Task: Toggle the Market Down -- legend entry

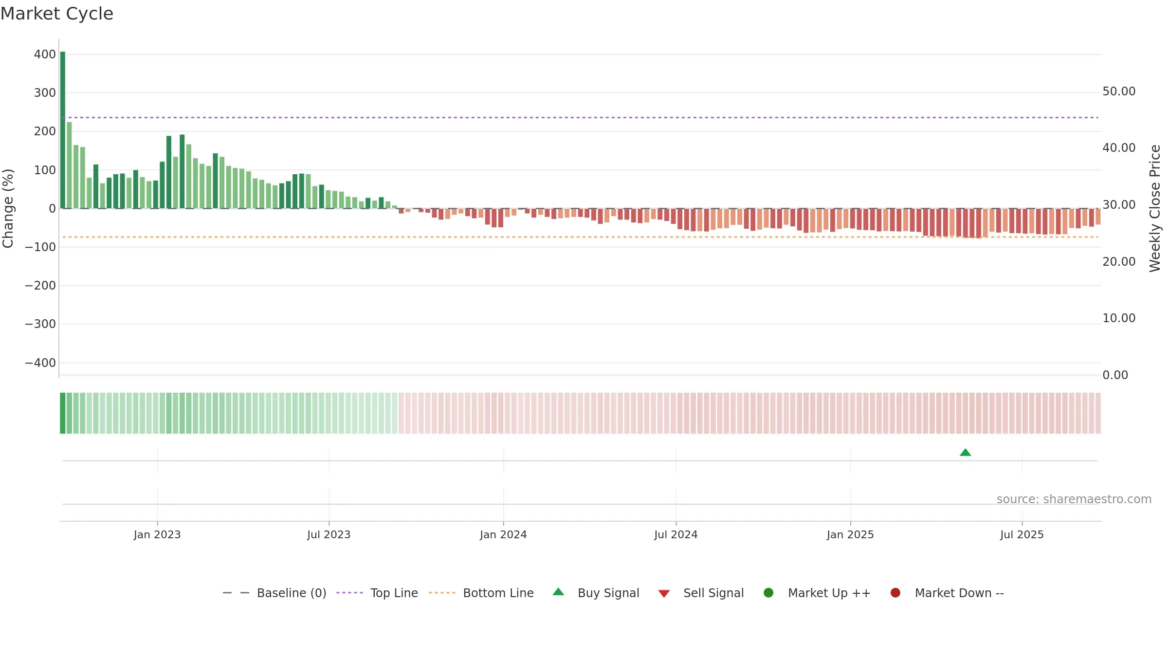Action: pos(947,593)
